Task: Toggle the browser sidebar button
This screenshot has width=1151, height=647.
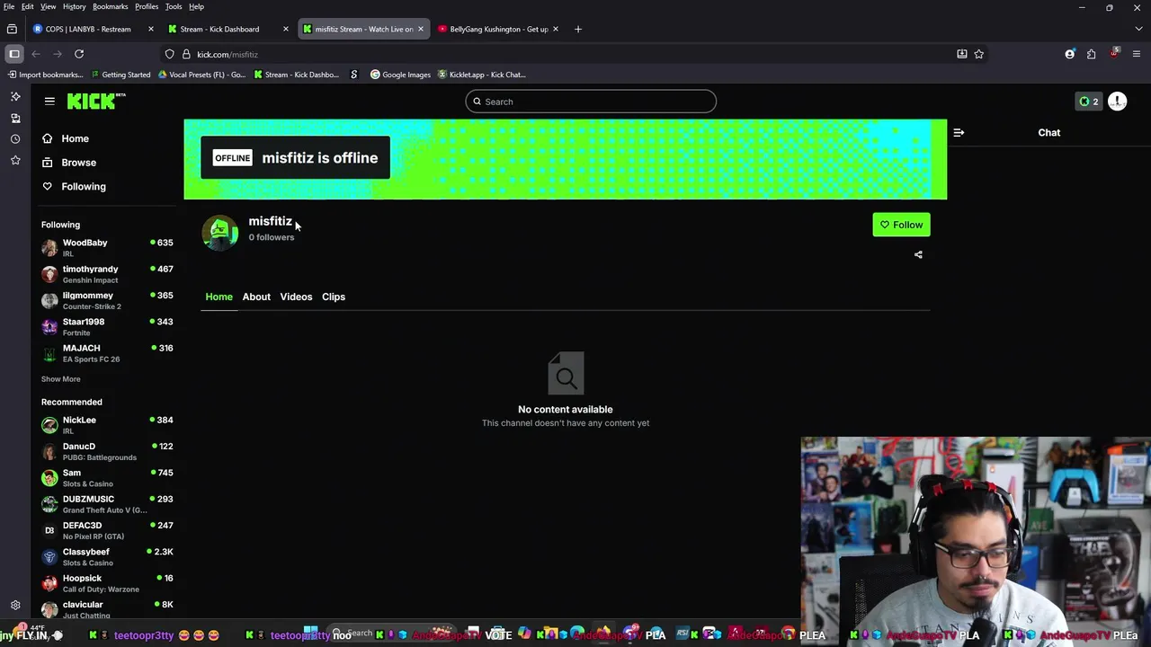Action: pos(14,54)
